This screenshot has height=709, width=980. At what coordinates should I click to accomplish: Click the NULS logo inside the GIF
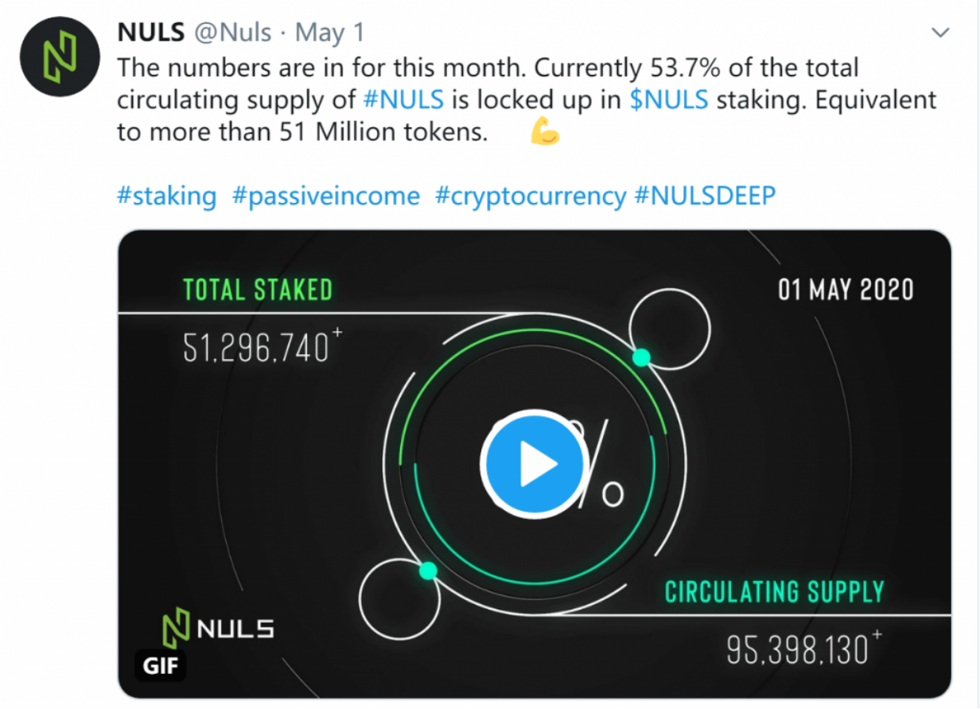coord(217,629)
